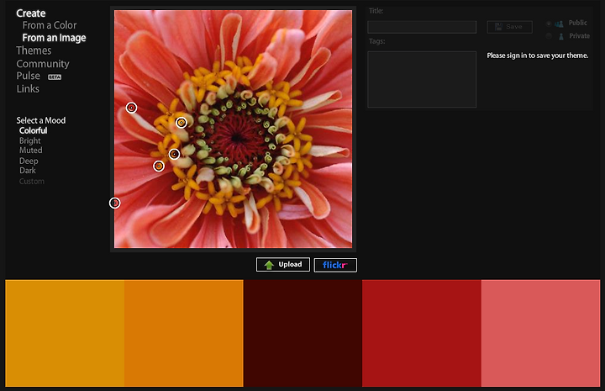Click the Public group icon
Image resolution: width=605 pixels, height=391 pixels.
(559, 24)
